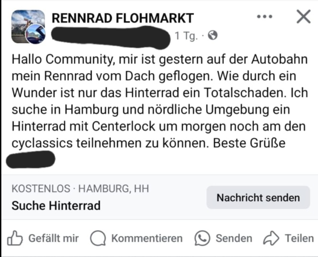Click the comment speech bubble icon
The image size is (318, 257).
(98, 238)
